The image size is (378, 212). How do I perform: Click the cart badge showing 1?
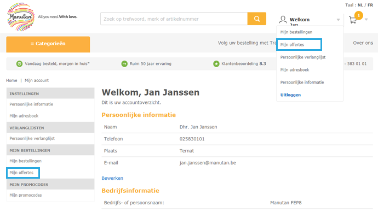coord(359,16)
